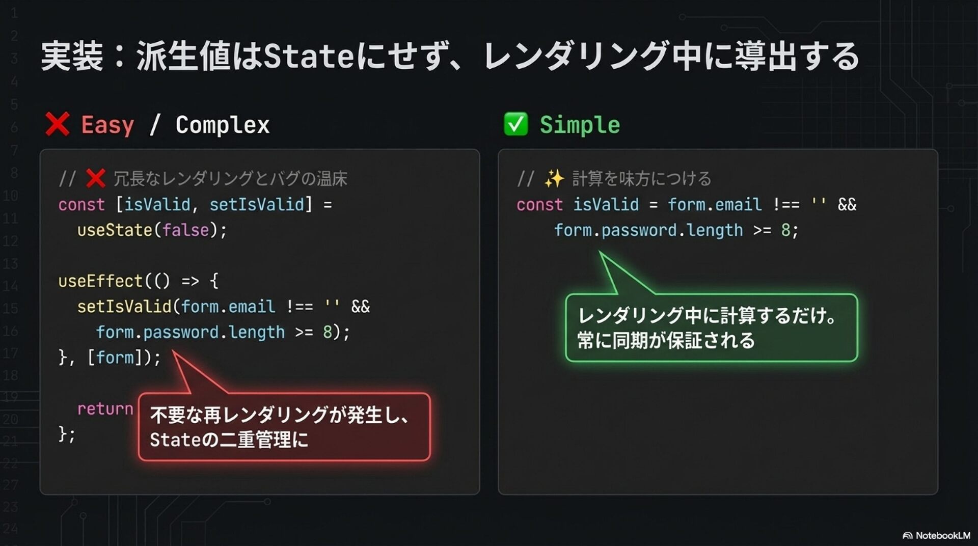The height and width of the screenshot is (546, 978).
Task: Click the small red X in the code comment
Action: point(95,179)
